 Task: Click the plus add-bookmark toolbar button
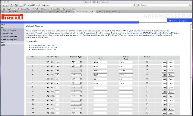point(21,5)
